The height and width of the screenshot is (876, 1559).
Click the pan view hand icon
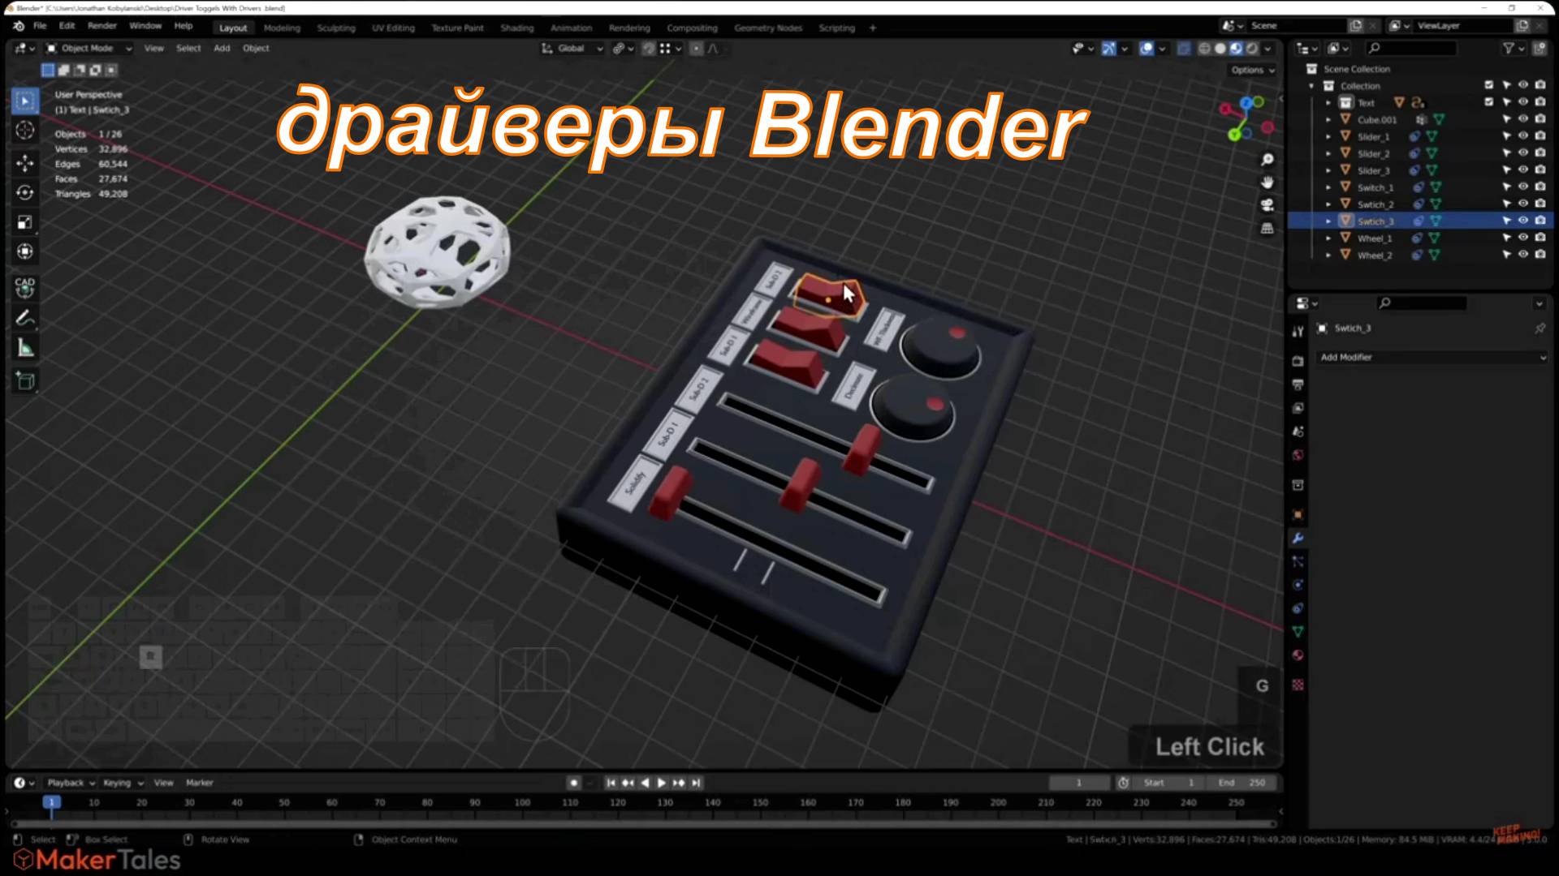click(1267, 182)
